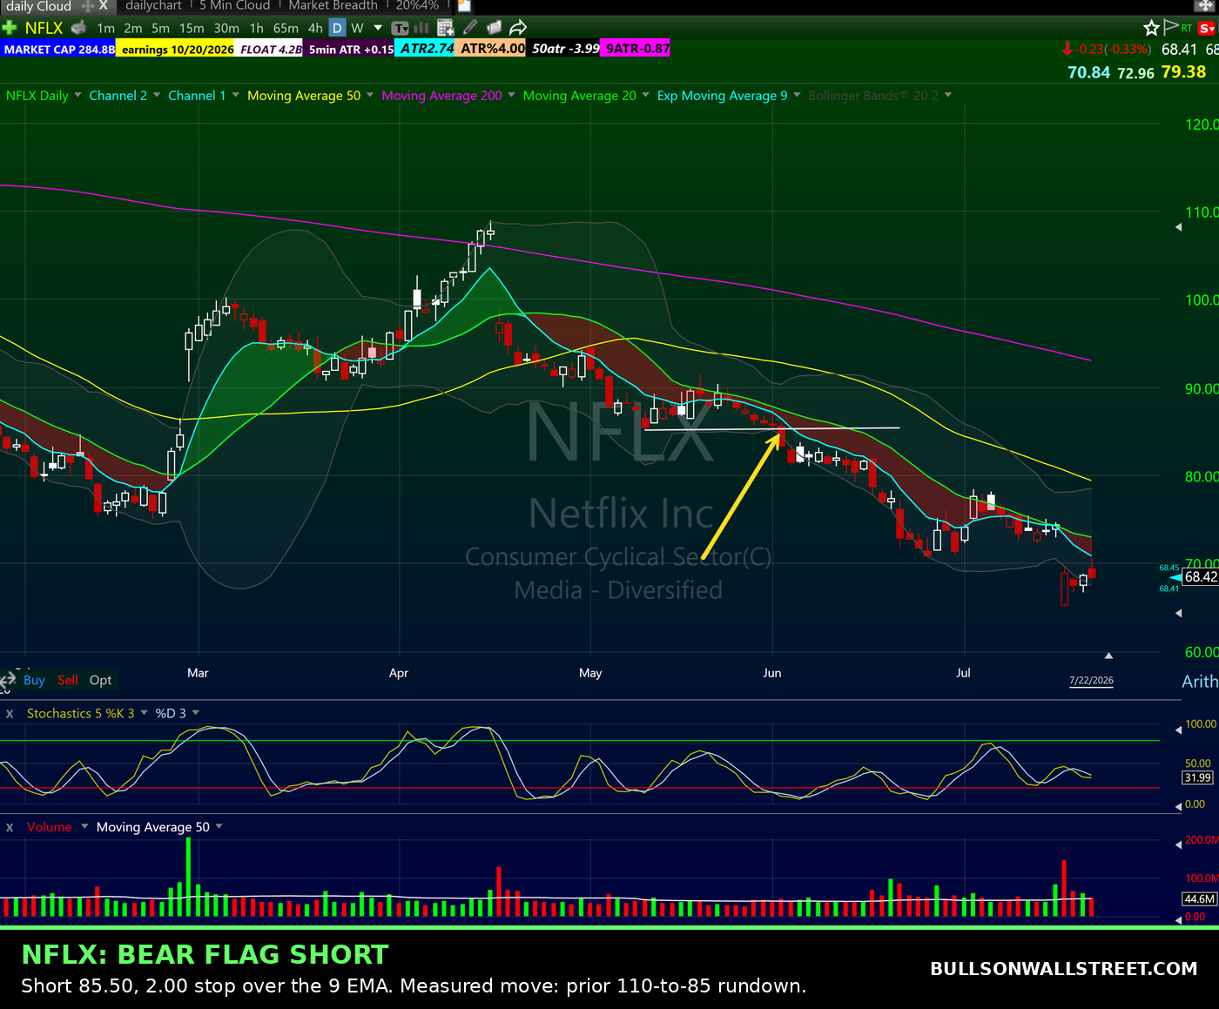This screenshot has width=1219, height=1009.
Task: Select the 15m timeframe
Action: pyautogui.click(x=192, y=28)
